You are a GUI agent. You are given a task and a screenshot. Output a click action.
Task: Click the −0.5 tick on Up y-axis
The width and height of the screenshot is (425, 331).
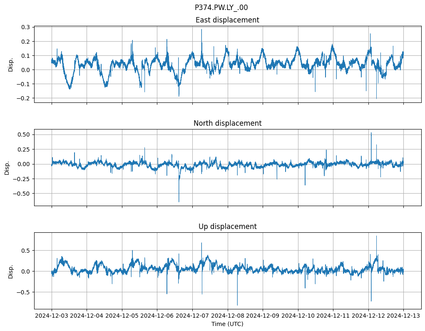coord(24,292)
